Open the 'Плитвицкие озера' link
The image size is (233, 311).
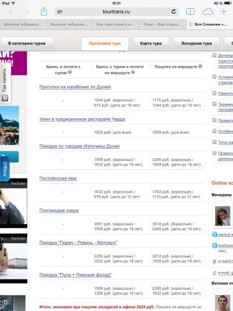59,210
